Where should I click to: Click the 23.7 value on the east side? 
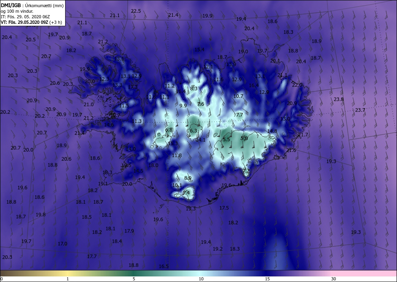click(360, 110)
